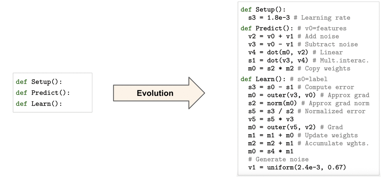The height and width of the screenshot is (180, 383).
Task: Click the 'def Predict():' line in left box
Action: pyautogui.click(x=43, y=93)
